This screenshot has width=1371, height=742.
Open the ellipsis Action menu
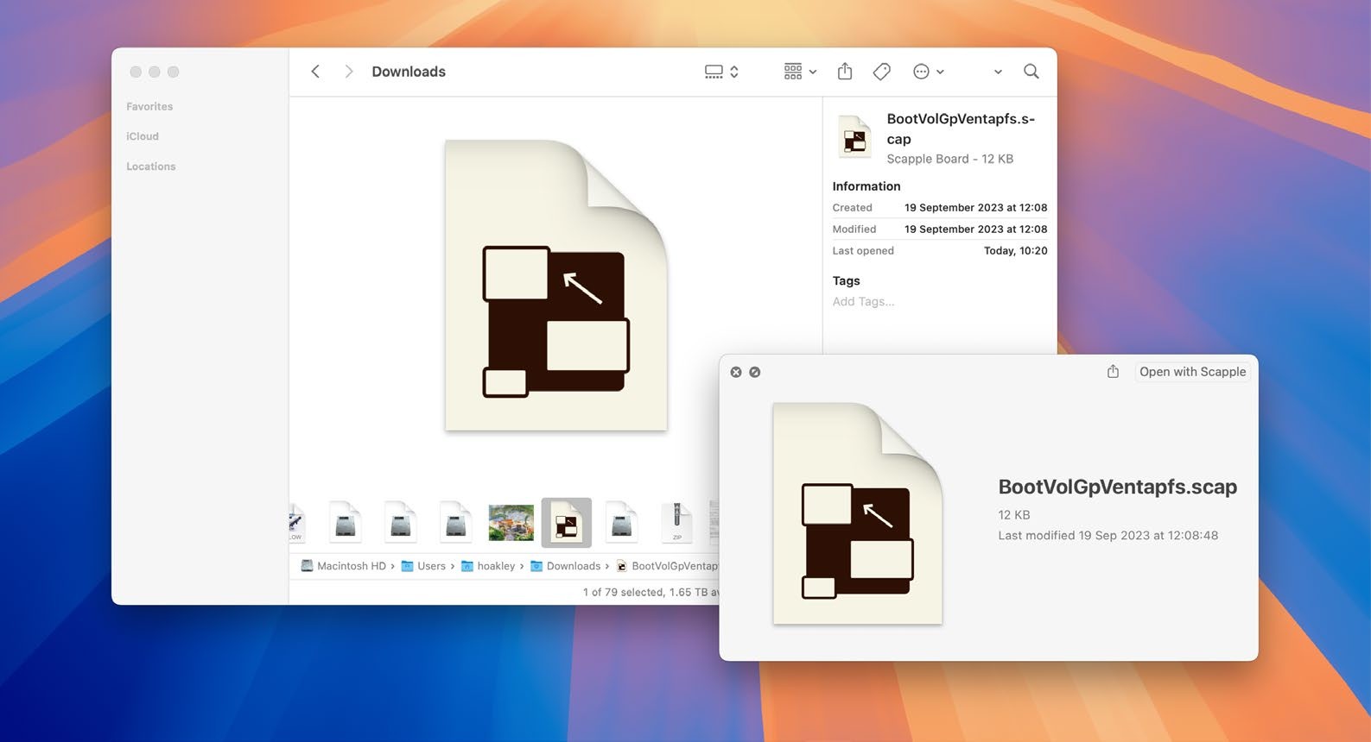[929, 72]
